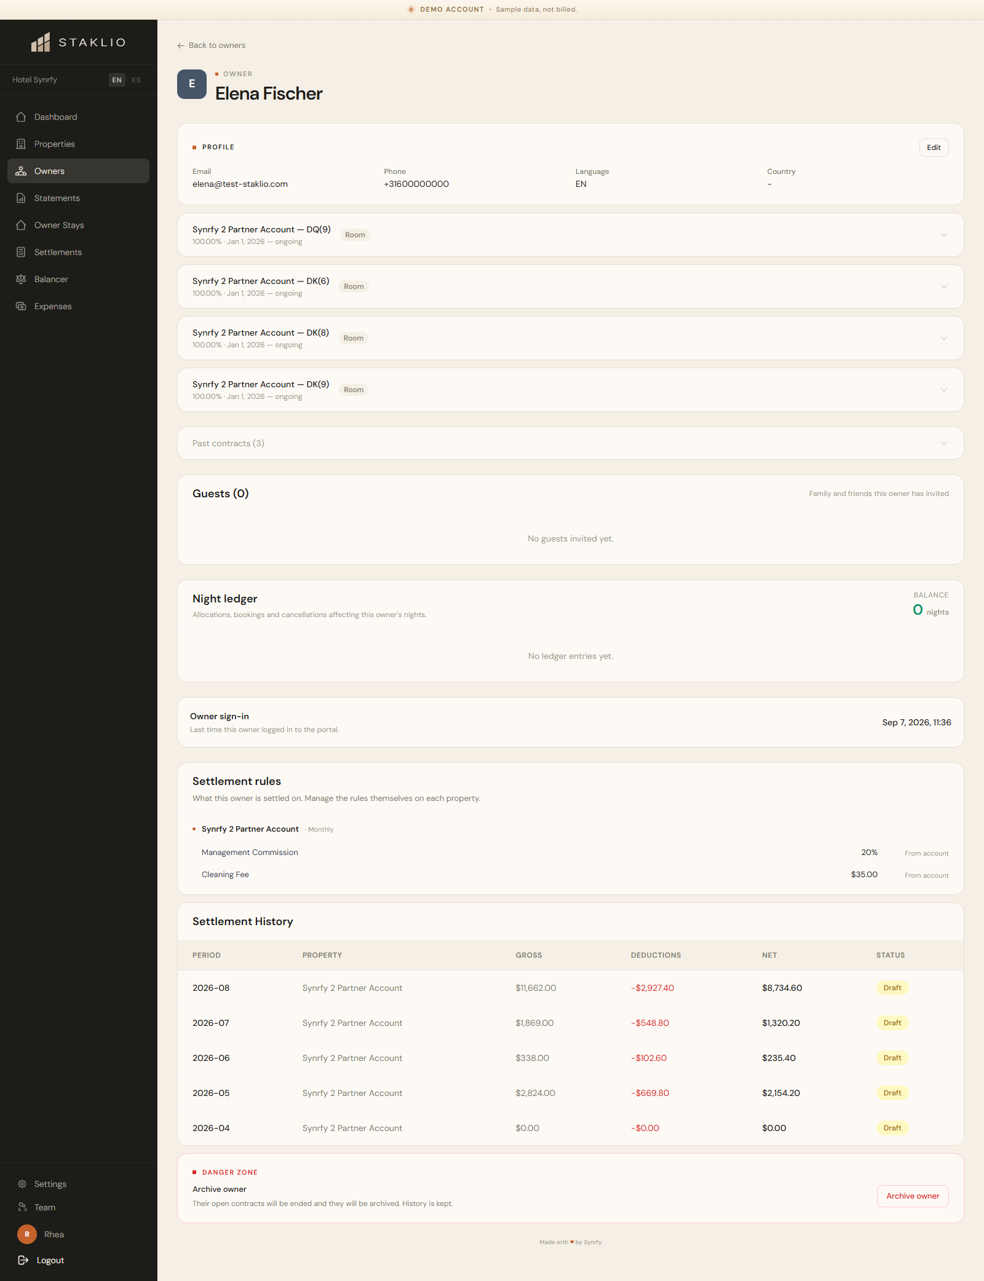Screen dimensions: 984x1281
Task: Click the Team members icon
Action: point(22,1207)
